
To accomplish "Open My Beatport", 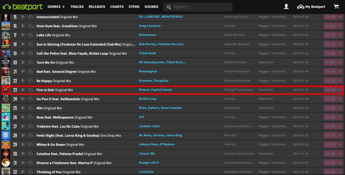I will click(311, 6).
